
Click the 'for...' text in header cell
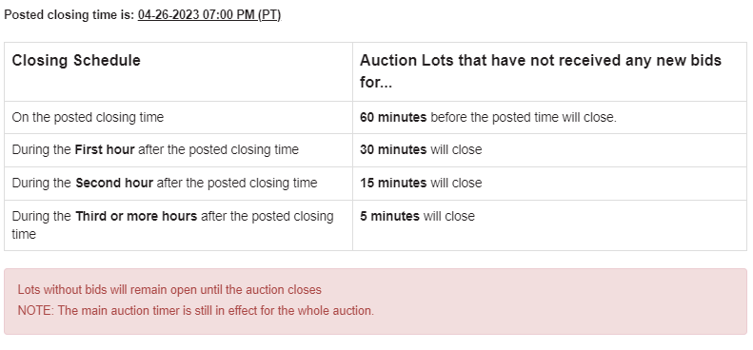(376, 82)
